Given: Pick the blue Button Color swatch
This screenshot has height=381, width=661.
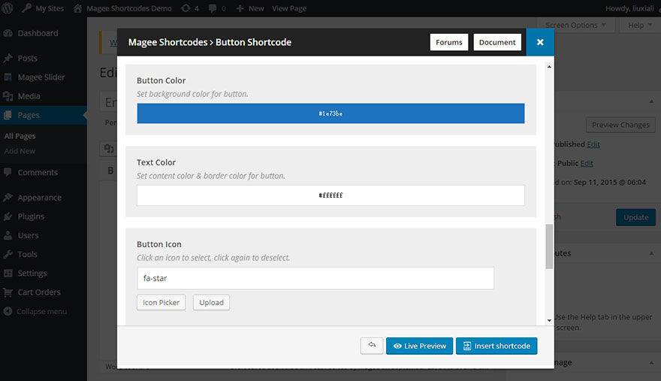Looking at the screenshot, I should (330, 113).
